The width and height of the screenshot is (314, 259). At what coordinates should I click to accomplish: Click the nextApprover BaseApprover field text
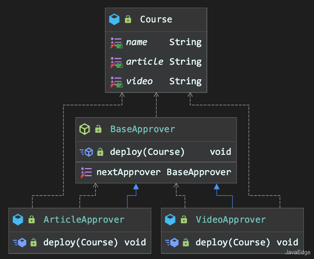[164, 172]
